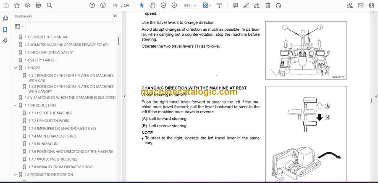Select bookmark 1.5 NOISE

coord(32,68)
